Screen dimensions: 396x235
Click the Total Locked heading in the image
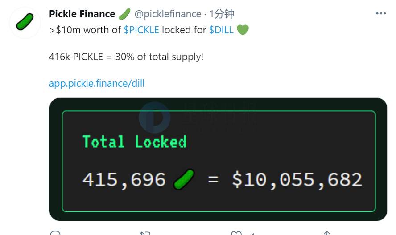[135, 142]
